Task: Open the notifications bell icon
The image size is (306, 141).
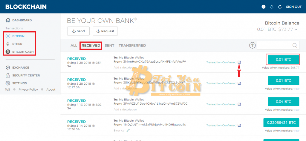Action: click(x=272, y=7)
